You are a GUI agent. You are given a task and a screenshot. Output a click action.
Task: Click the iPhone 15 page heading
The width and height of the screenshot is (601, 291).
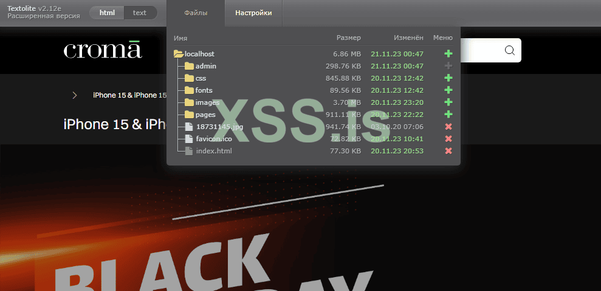[x=115, y=125]
